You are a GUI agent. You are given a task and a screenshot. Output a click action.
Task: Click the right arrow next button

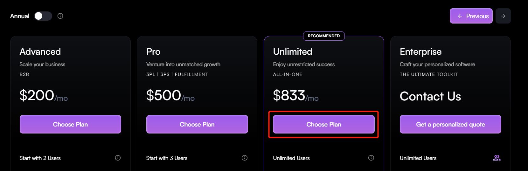point(503,16)
